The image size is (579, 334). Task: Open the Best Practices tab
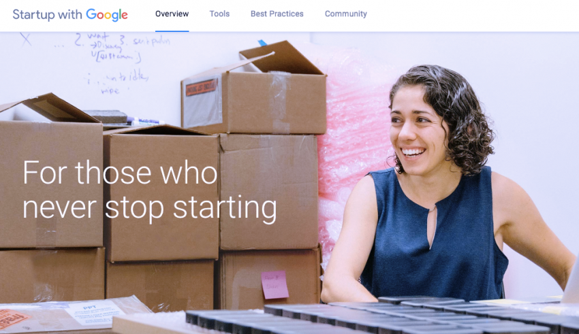pos(277,14)
